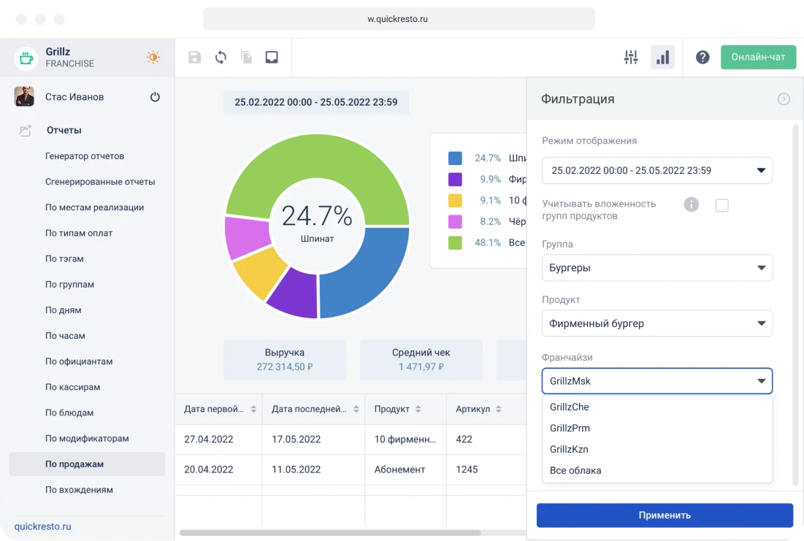Viewport: 804px width, 541px height.
Task: Select GrillzKzn from franchise list
Action: pyautogui.click(x=569, y=449)
